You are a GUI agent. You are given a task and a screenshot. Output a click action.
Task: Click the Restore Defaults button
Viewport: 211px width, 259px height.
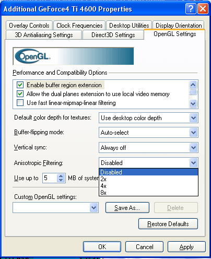click(x=168, y=223)
